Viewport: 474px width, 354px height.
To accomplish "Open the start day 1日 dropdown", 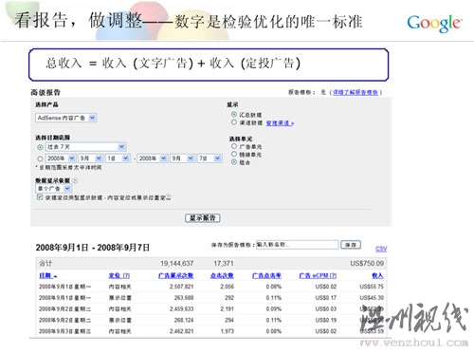I will click(118, 158).
